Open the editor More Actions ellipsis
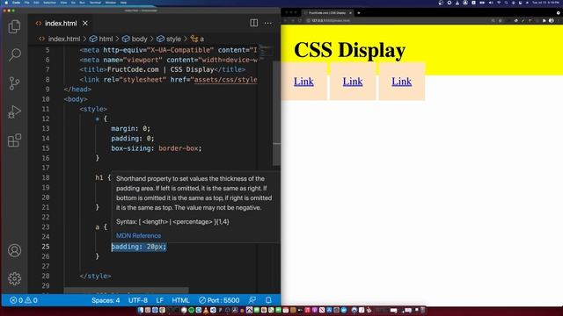Image resolution: width=563 pixels, height=316 pixels. tap(267, 23)
